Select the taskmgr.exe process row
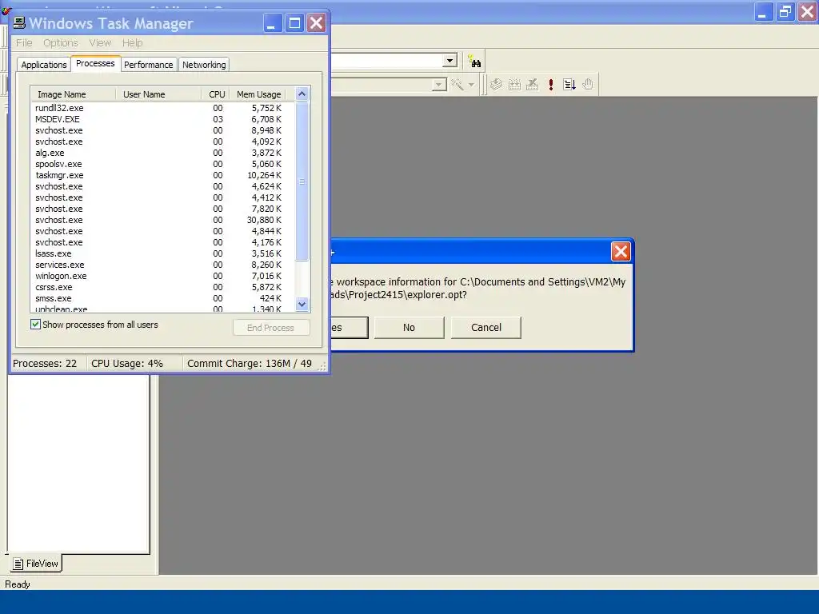819x614 pixels. point(162,175)
